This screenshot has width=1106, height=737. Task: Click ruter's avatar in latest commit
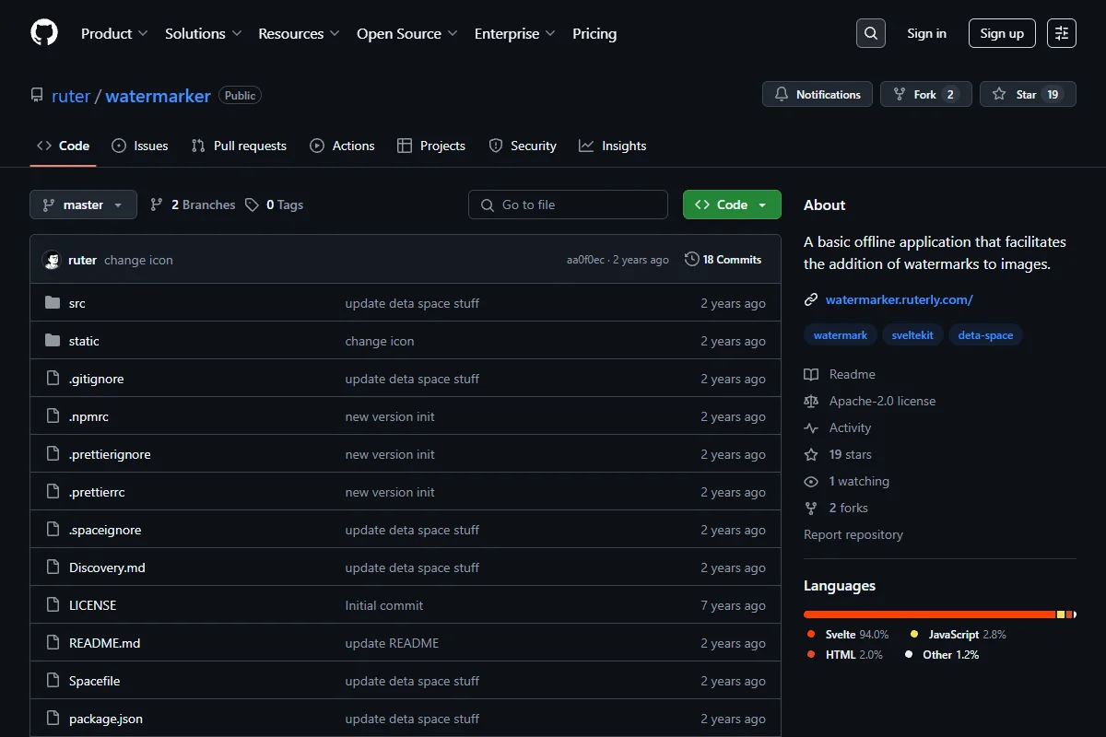pos(52,260)
